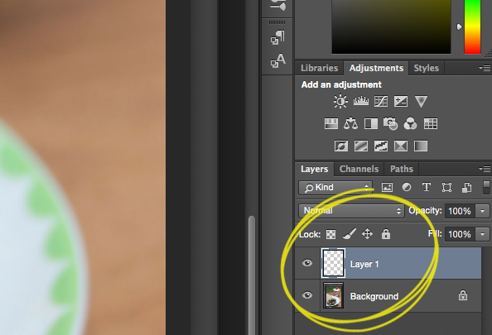This screenshot has height=335, width=492.
Task: Add a Channel Mixer adjustment
Action: (411, 123)
